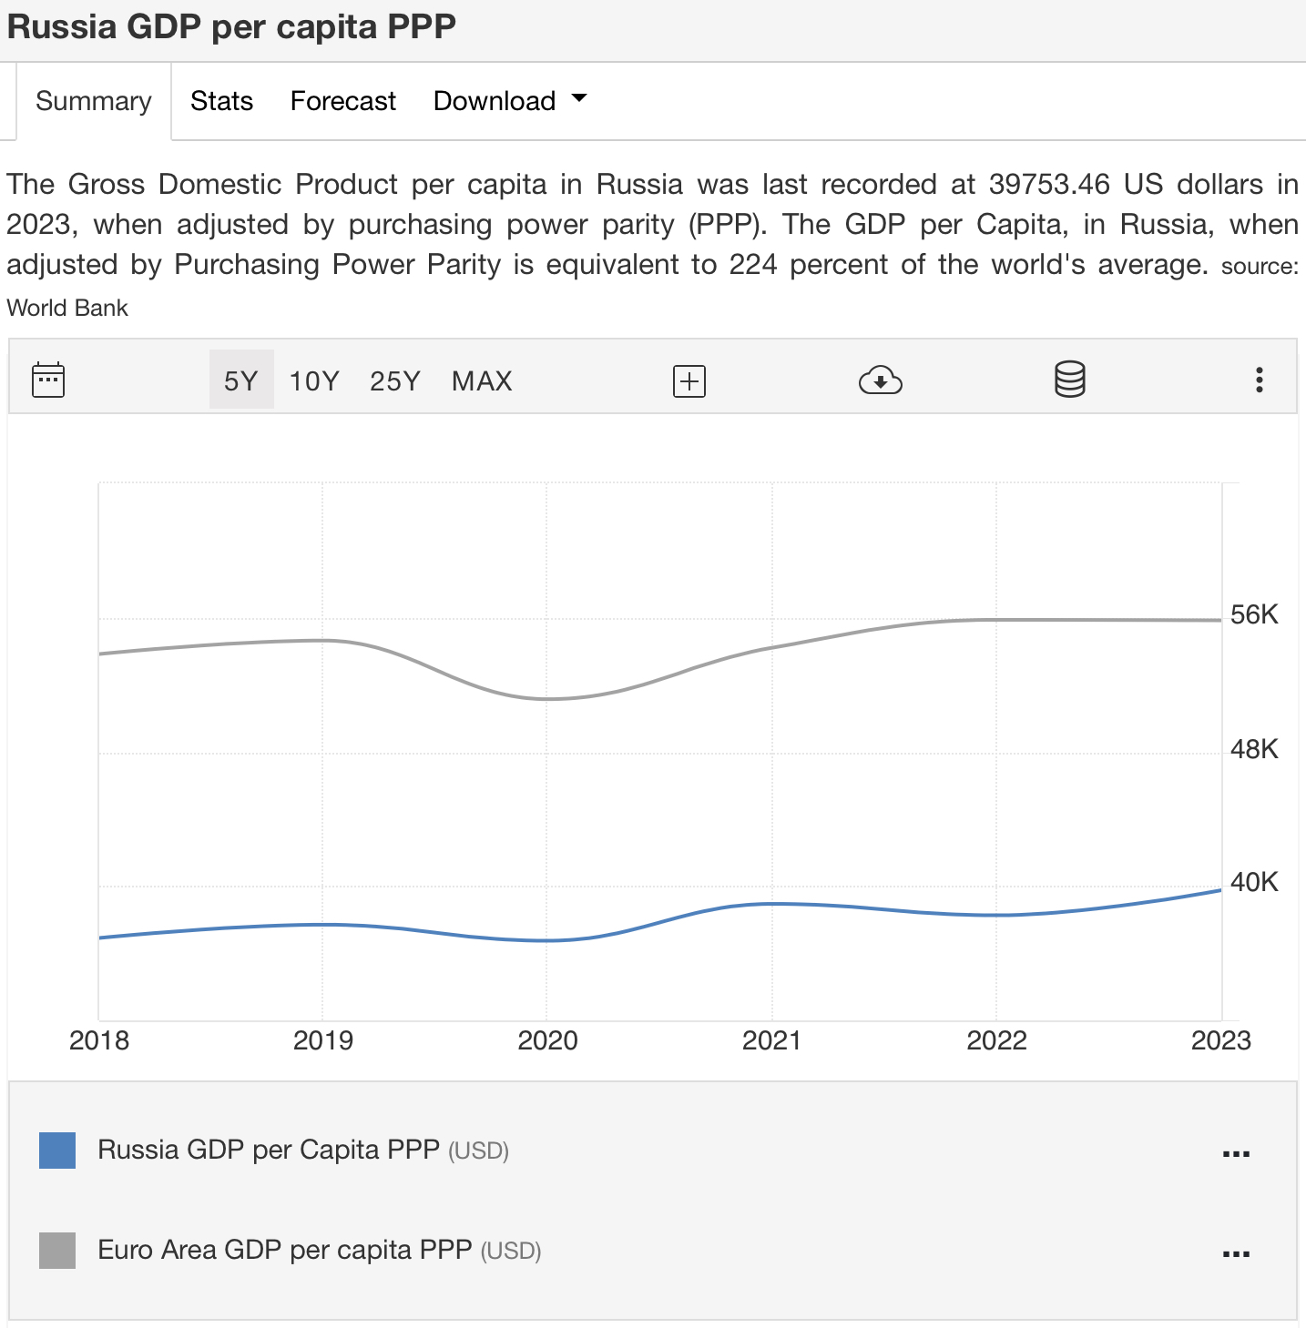Click the plus icon to add comparison
Screen dimensions: 1306x1328
pyautogui.click(x=689, y=380)
